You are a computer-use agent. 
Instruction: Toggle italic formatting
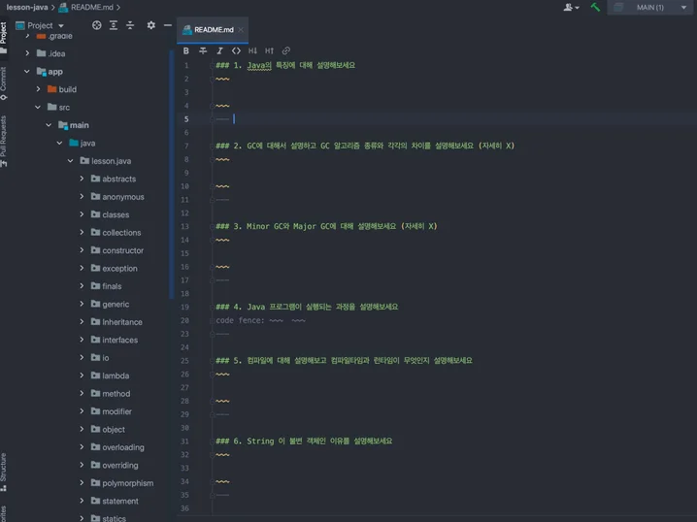click(219, 50)
